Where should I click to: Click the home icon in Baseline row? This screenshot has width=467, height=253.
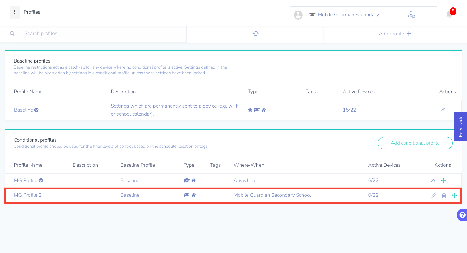point(264,110)
